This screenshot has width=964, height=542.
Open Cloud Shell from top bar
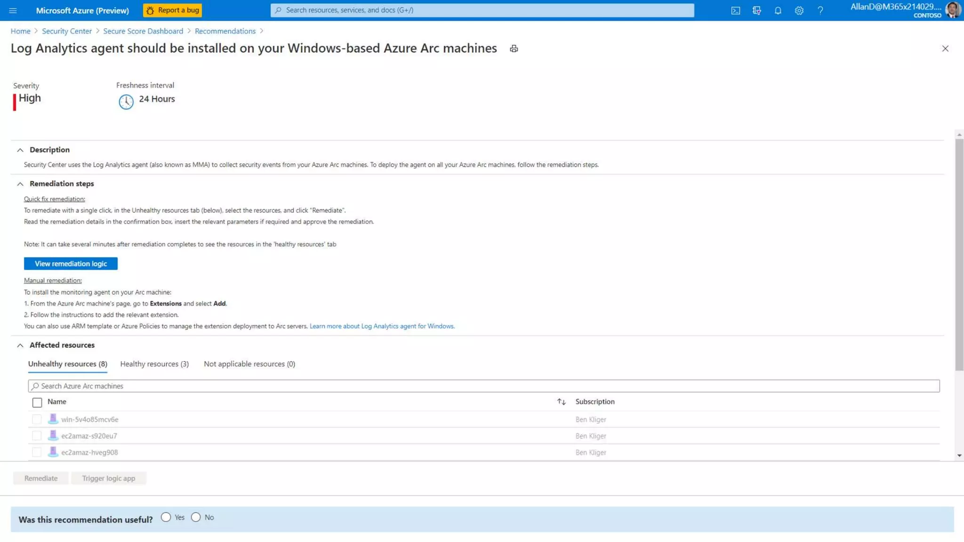[x=735, y=10]
